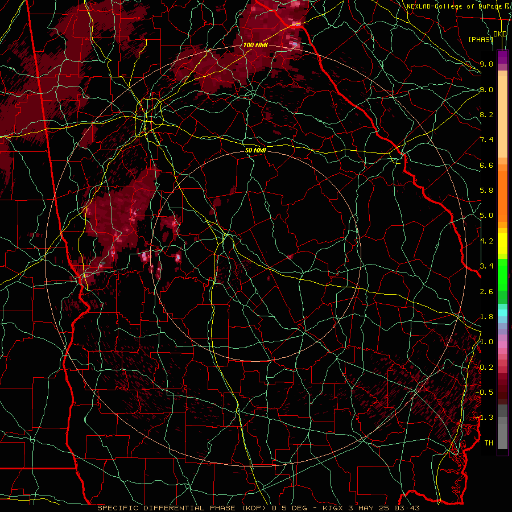Select the 9.0 value on the color scale

point(486,89)
